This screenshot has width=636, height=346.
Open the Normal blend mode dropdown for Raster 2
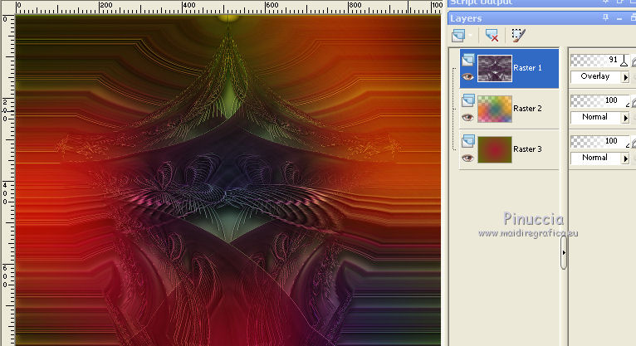tap(625, 118)
